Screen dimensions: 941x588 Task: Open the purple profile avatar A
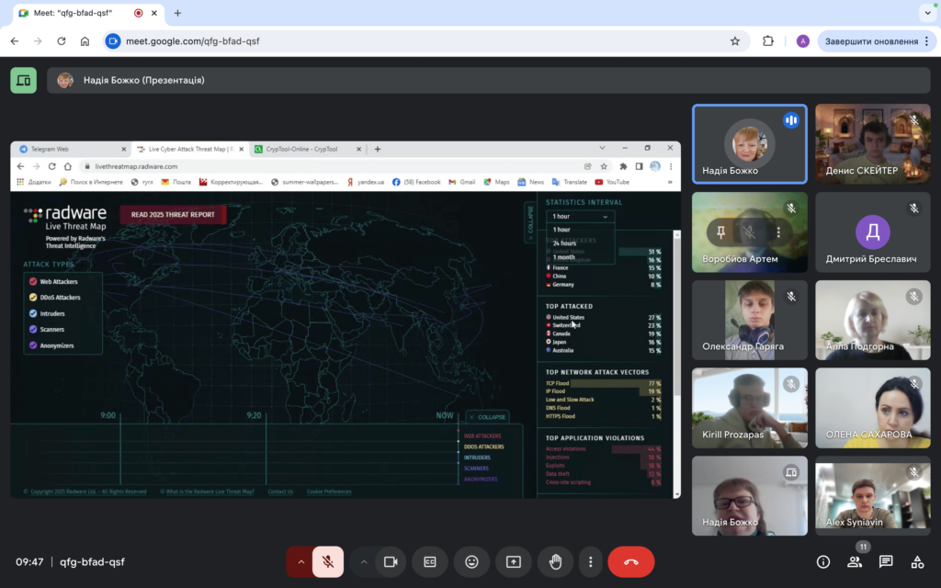click(803, 41)
